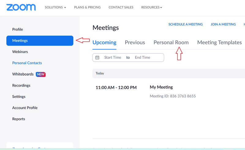Open the My Meeting entry
The image size is (245, 150).
tap(161, 87)
